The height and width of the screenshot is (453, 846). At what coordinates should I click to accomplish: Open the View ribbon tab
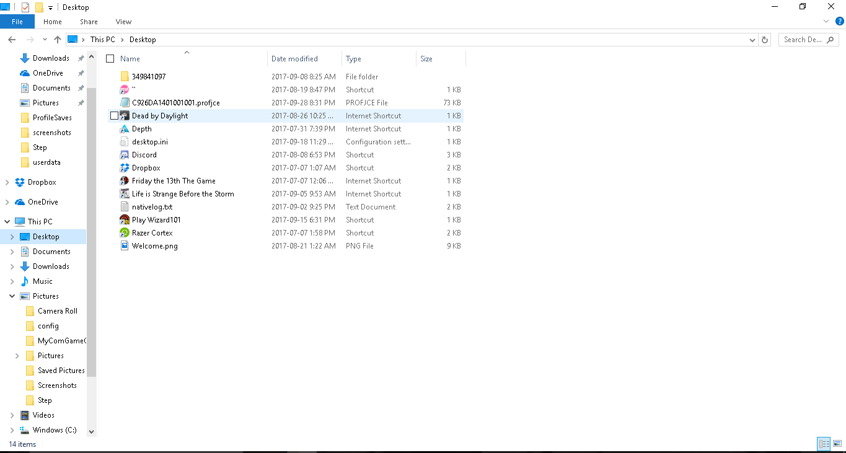(x=123, y=22)
